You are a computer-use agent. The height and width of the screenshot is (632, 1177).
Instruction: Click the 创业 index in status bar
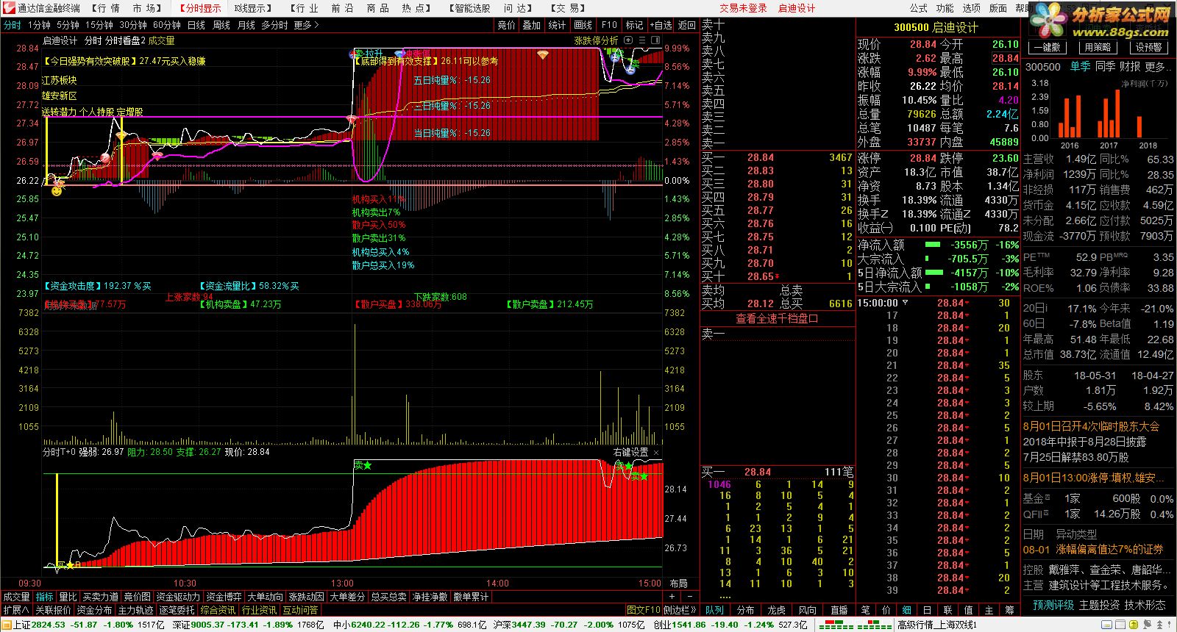pyautogui.click(x=732, y=625)
